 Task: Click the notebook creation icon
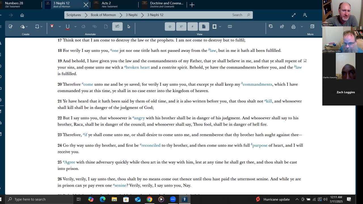(x=37, y=26)
